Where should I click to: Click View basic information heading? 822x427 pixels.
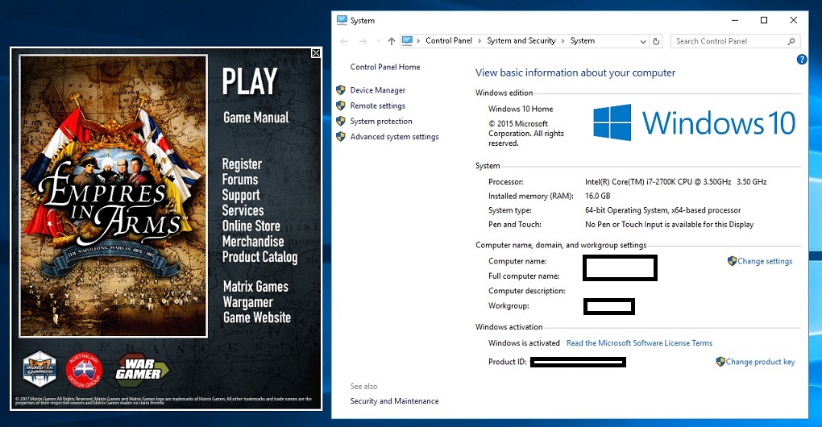(575, 73)
